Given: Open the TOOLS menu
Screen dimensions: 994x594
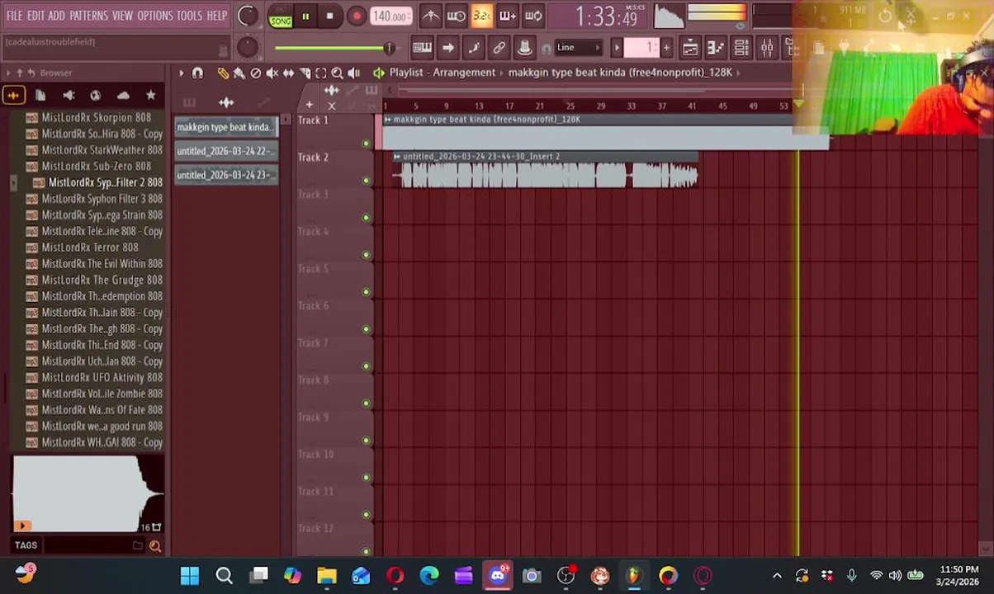Looking at the screenshot, I should coord(189,16).
